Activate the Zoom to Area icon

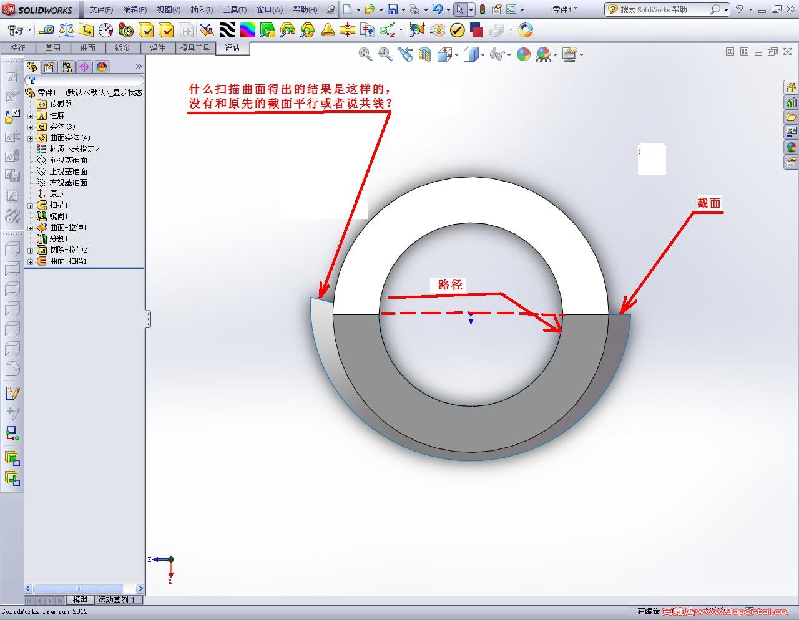coord(385,55)
